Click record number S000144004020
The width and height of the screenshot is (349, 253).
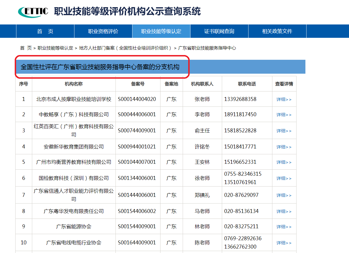137,99
